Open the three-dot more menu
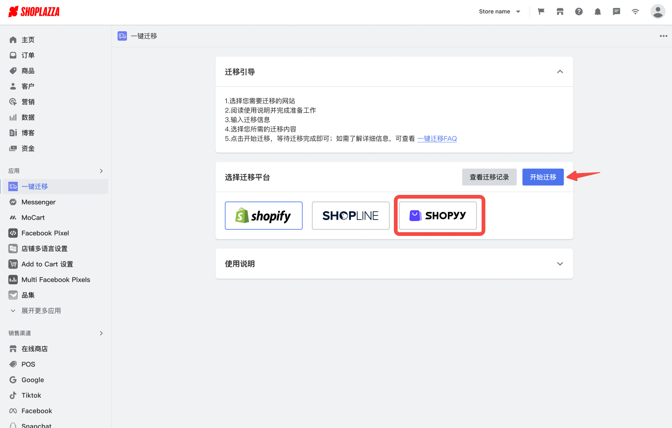This screenshot has width=672, height=428. point(663,36)
